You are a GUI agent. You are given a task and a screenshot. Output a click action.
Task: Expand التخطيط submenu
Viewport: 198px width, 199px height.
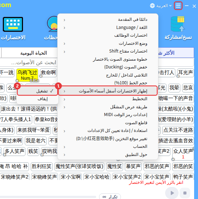108,99
